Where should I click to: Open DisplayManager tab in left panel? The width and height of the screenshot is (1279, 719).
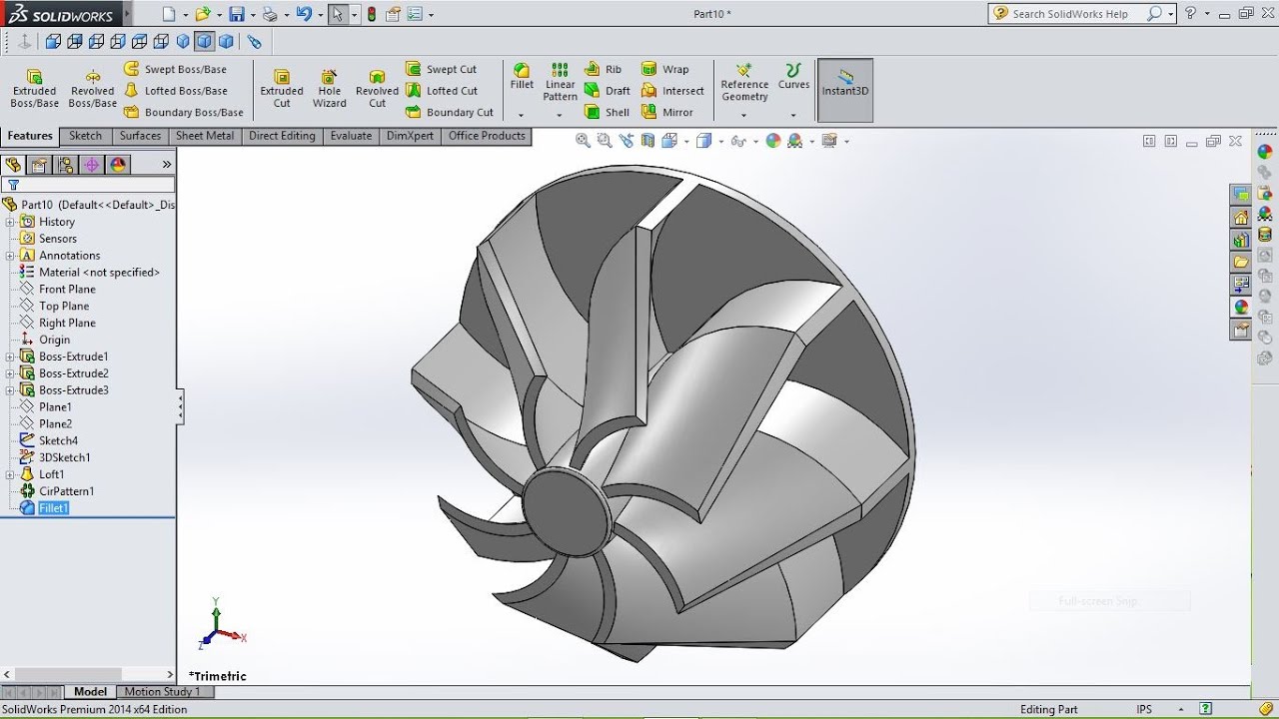coord(118,165)
